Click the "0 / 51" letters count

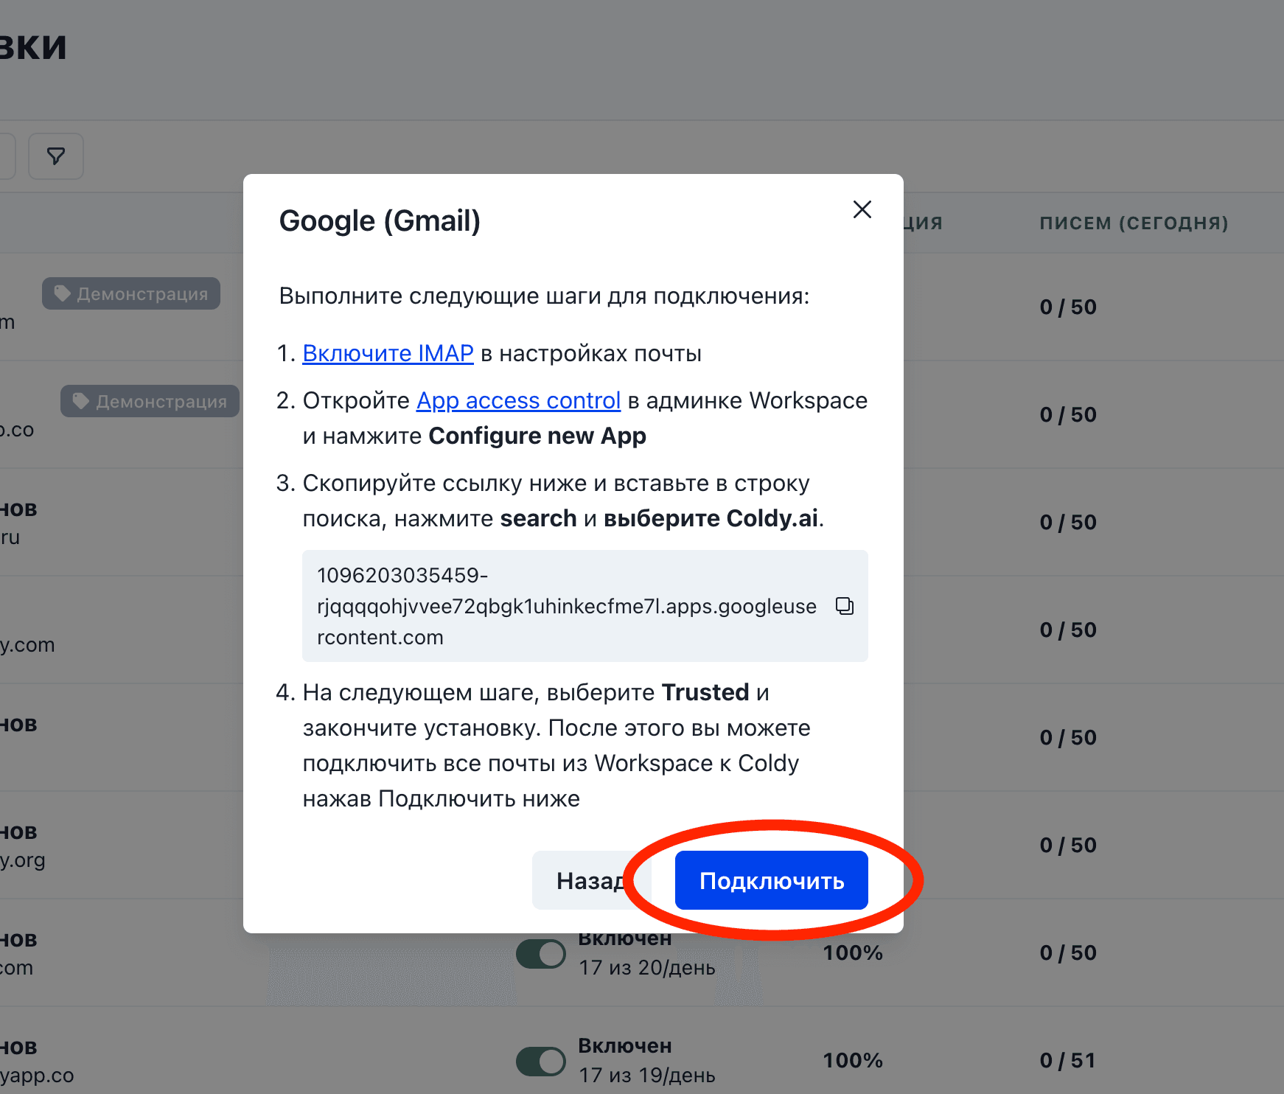click(1067, 1061)
